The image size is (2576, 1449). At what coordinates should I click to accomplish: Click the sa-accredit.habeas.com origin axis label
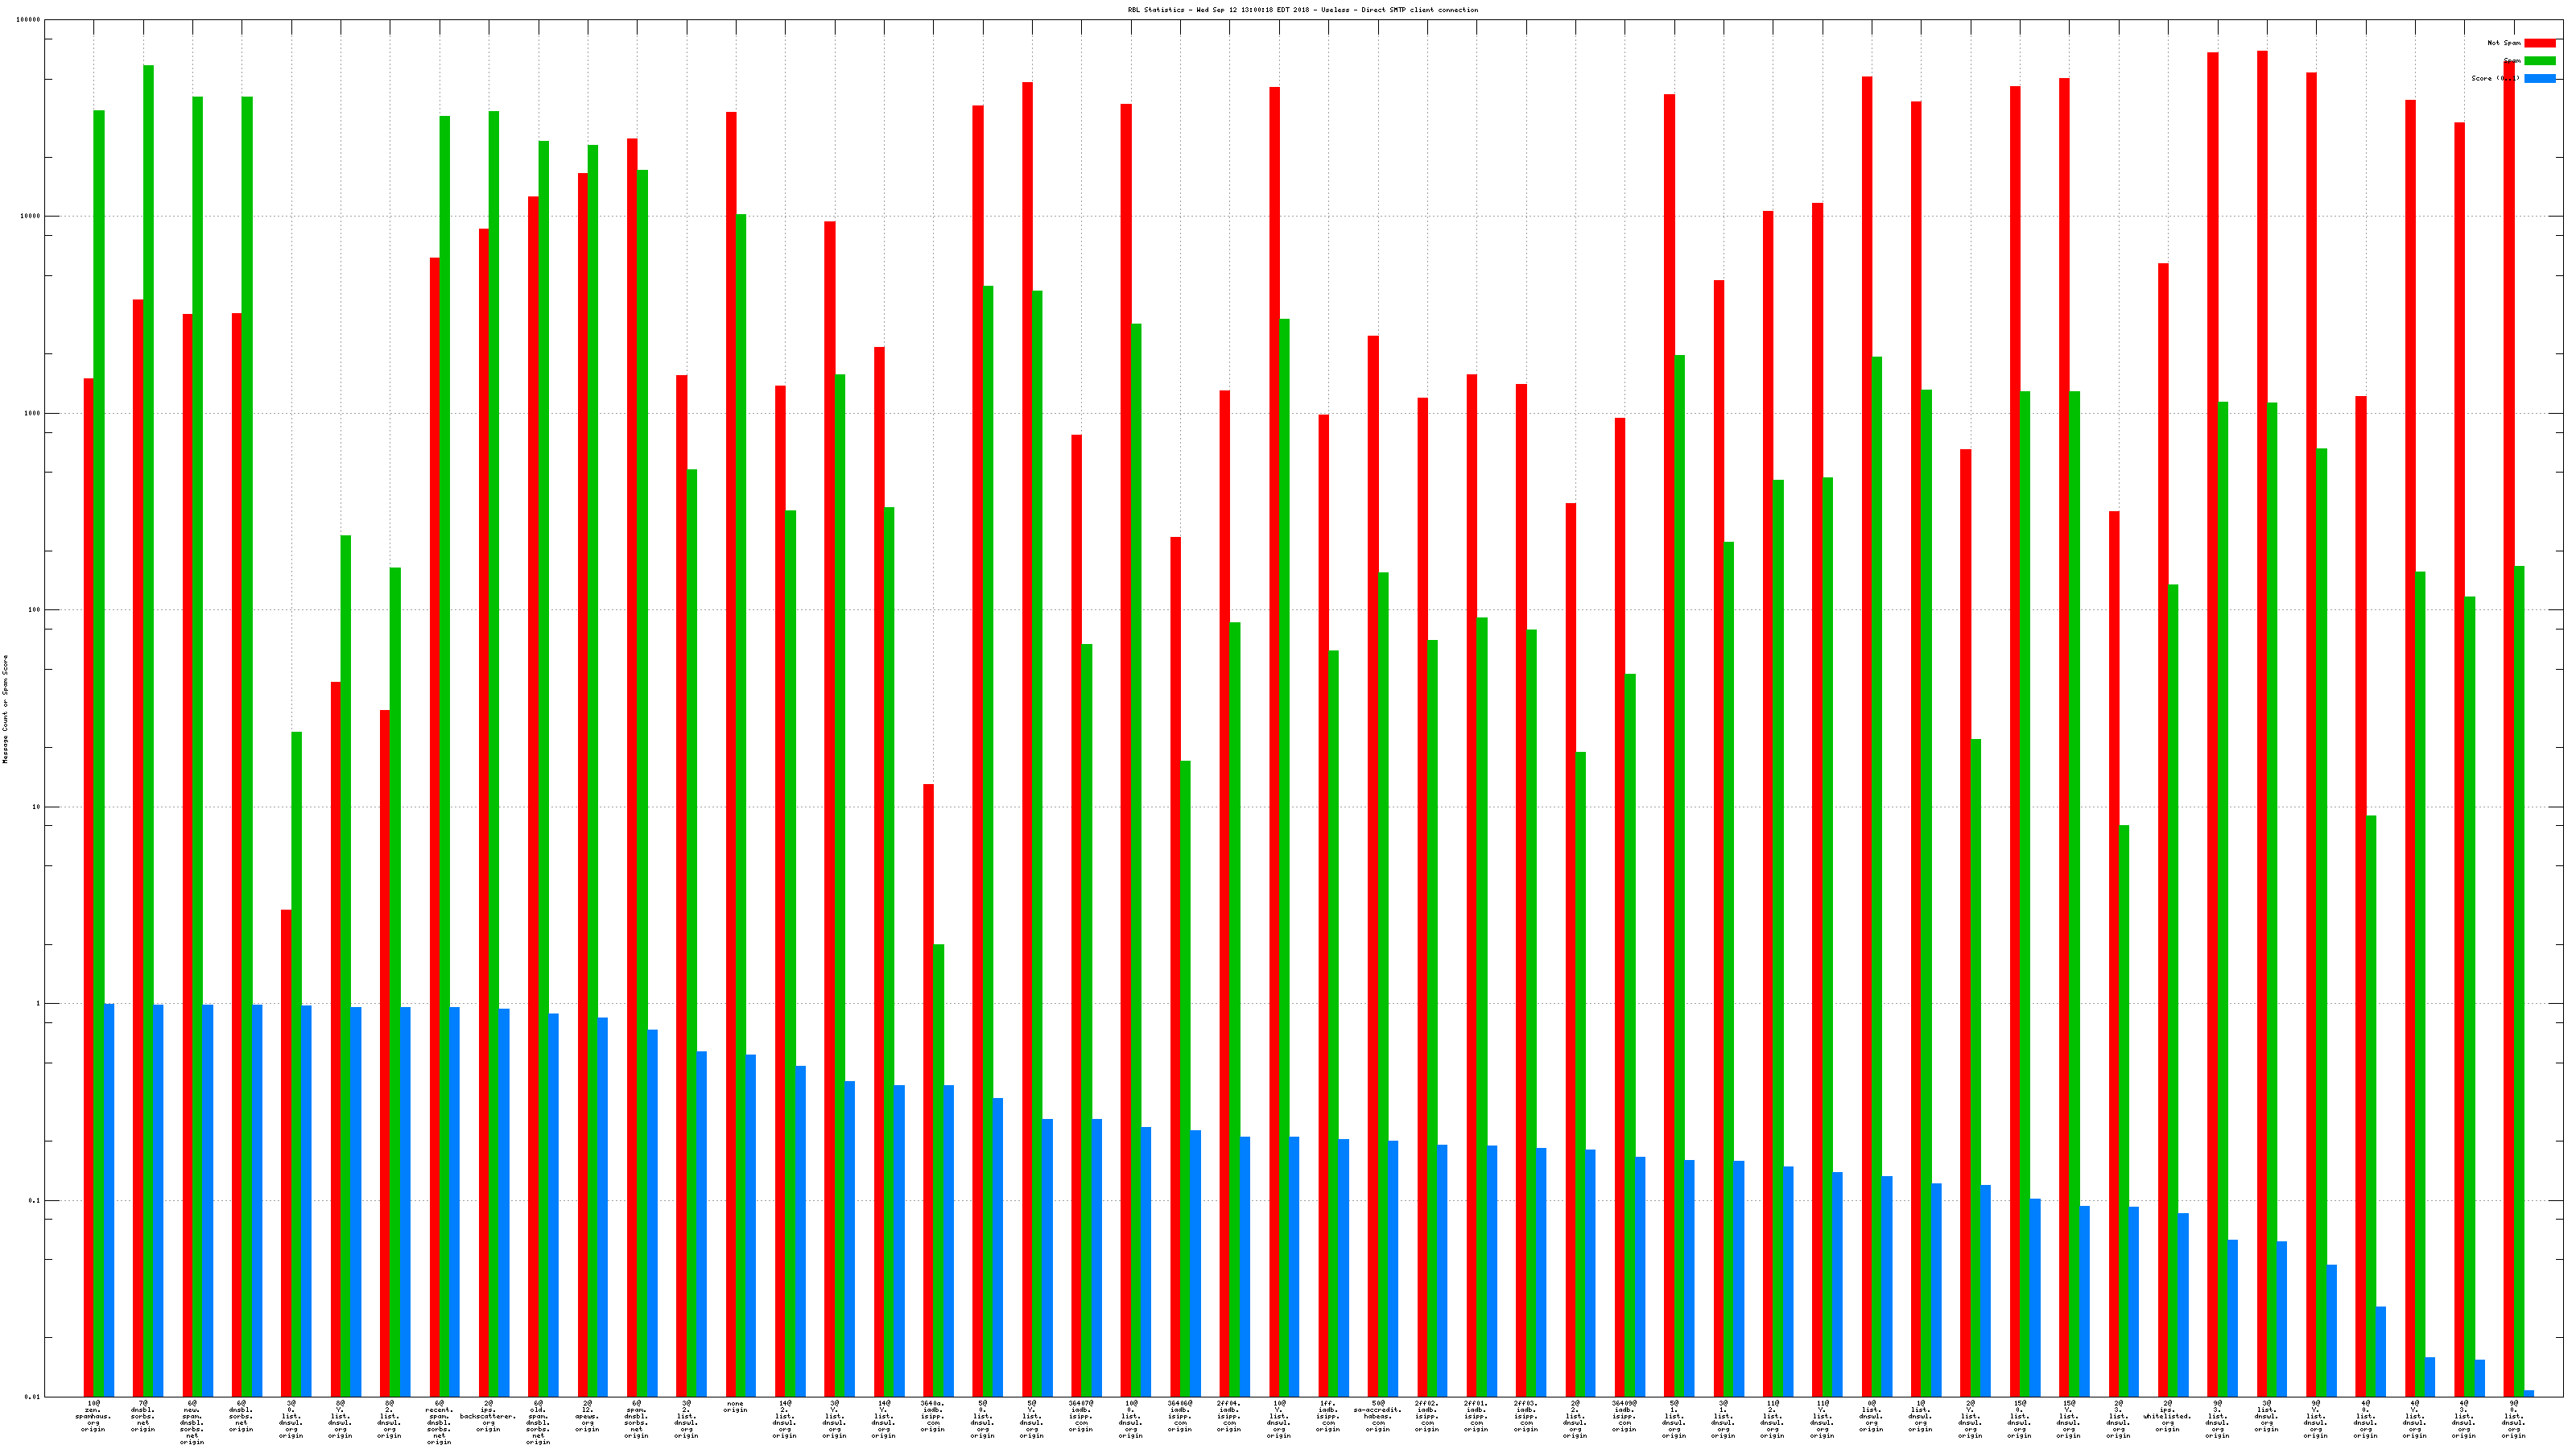[x=1378, y=1416]
